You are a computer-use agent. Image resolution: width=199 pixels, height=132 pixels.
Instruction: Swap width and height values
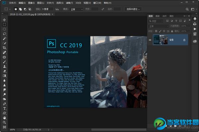(103, 9)
